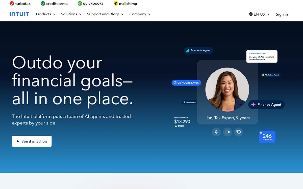This screenshot has width=303, height=189.
Task: Click the See it in action button
Action: point(32,141)
